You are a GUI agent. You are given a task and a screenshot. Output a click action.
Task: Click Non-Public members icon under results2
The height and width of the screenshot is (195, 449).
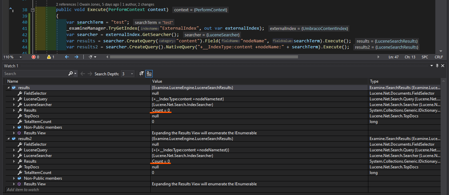tap(19, 178)
